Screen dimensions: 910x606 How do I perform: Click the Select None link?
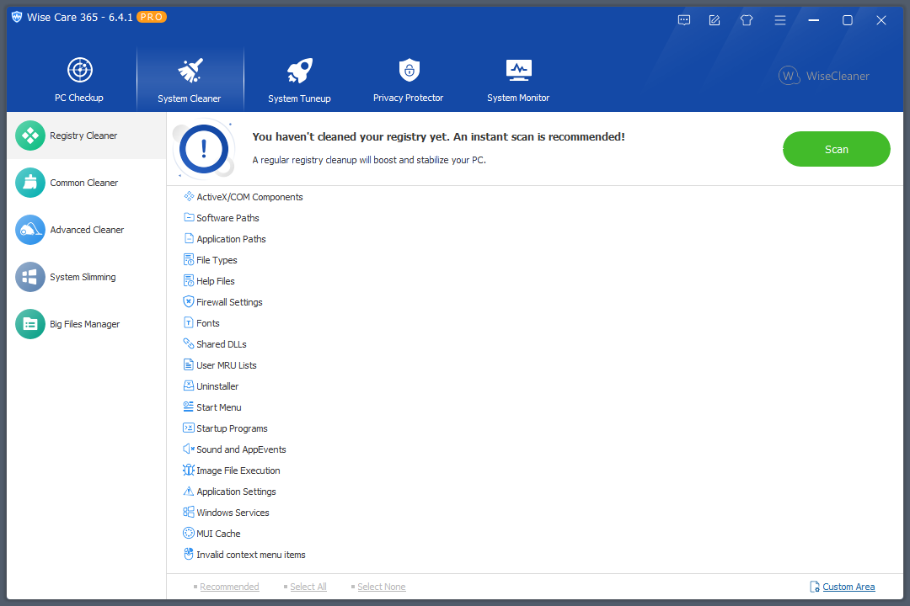pyautogui.click(x=382, y=587)
